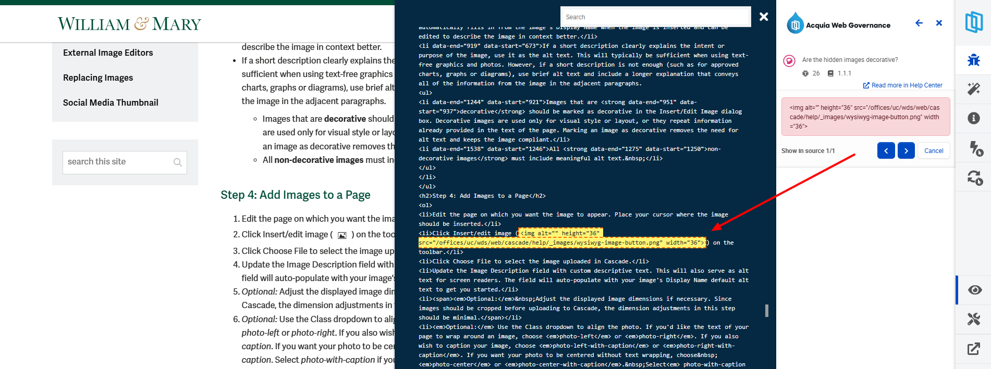Open the info circle panel icon
Screen dimensions: 991x369
coord(973,118)
